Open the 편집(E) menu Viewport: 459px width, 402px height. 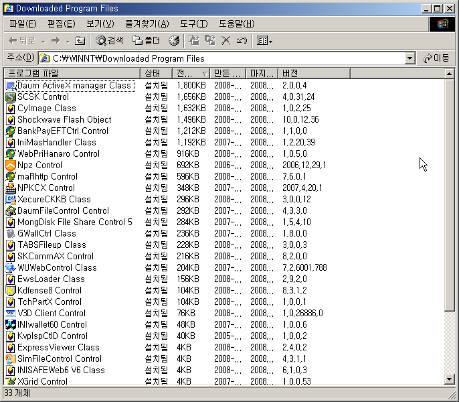[62, 23]
